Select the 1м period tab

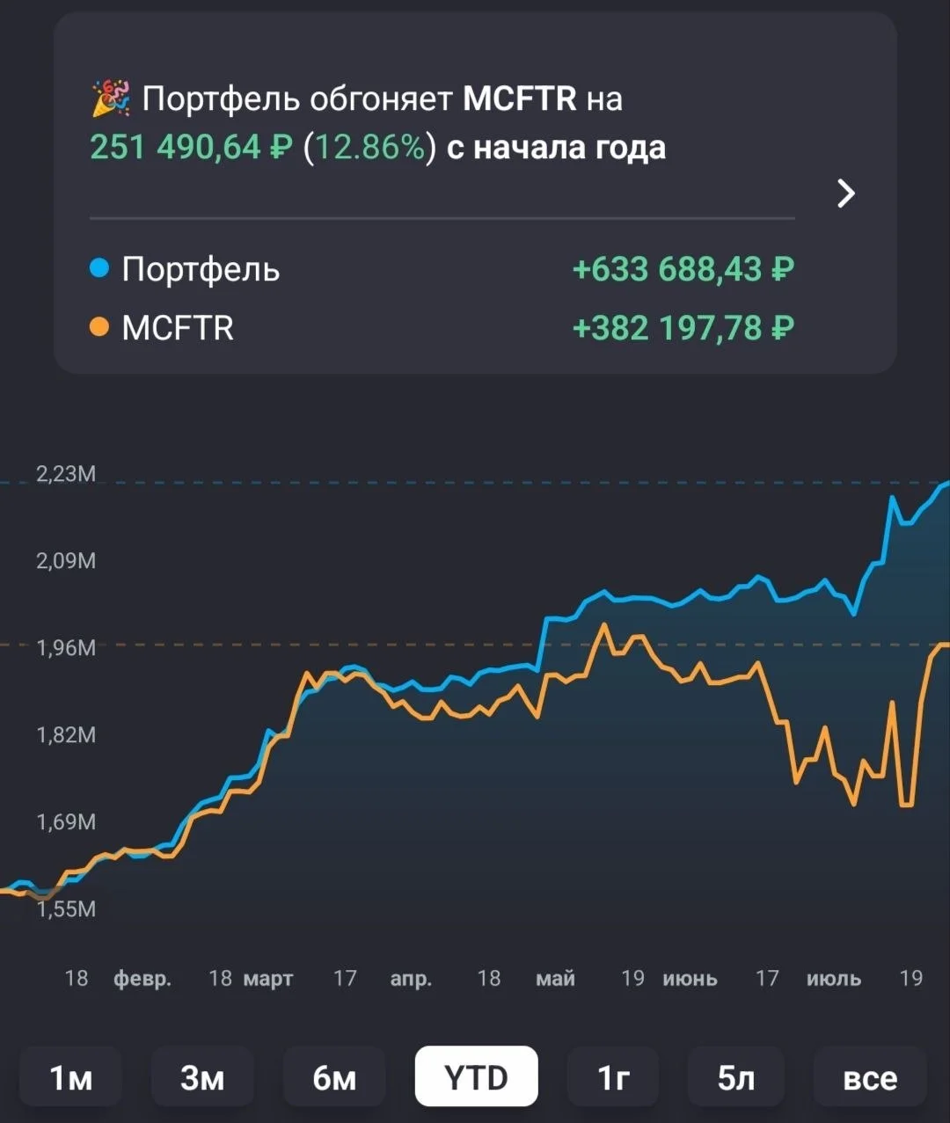(x=70, y=1076)
